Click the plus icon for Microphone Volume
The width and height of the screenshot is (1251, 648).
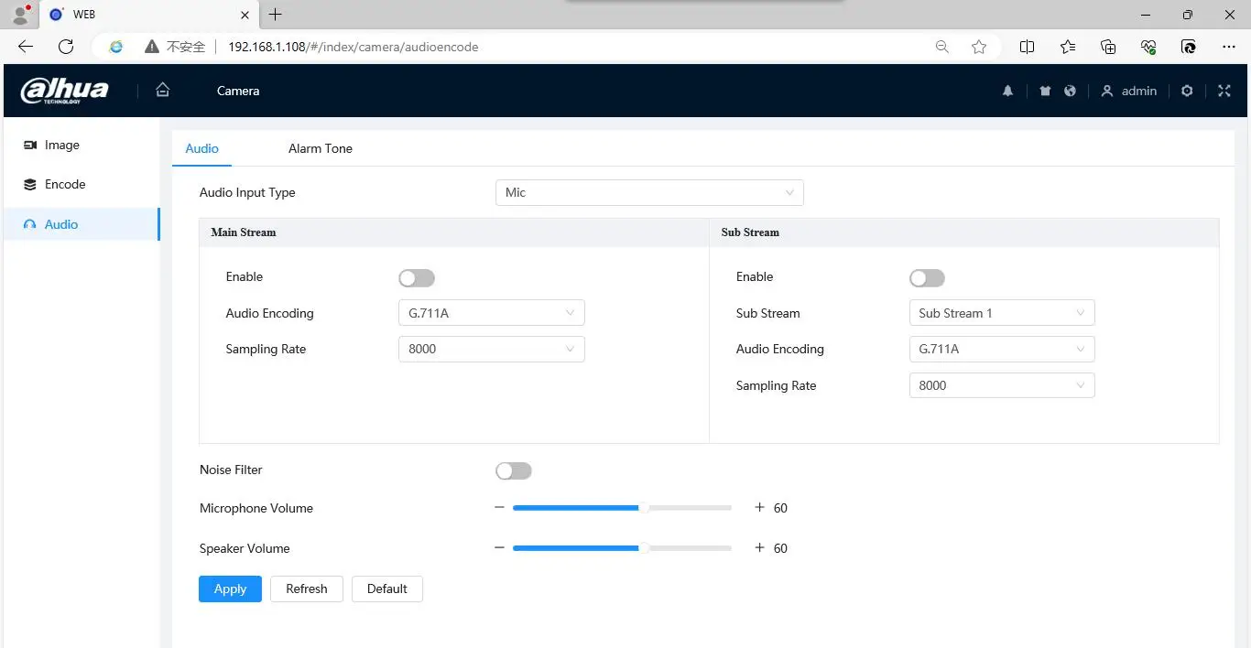(759, 507)
